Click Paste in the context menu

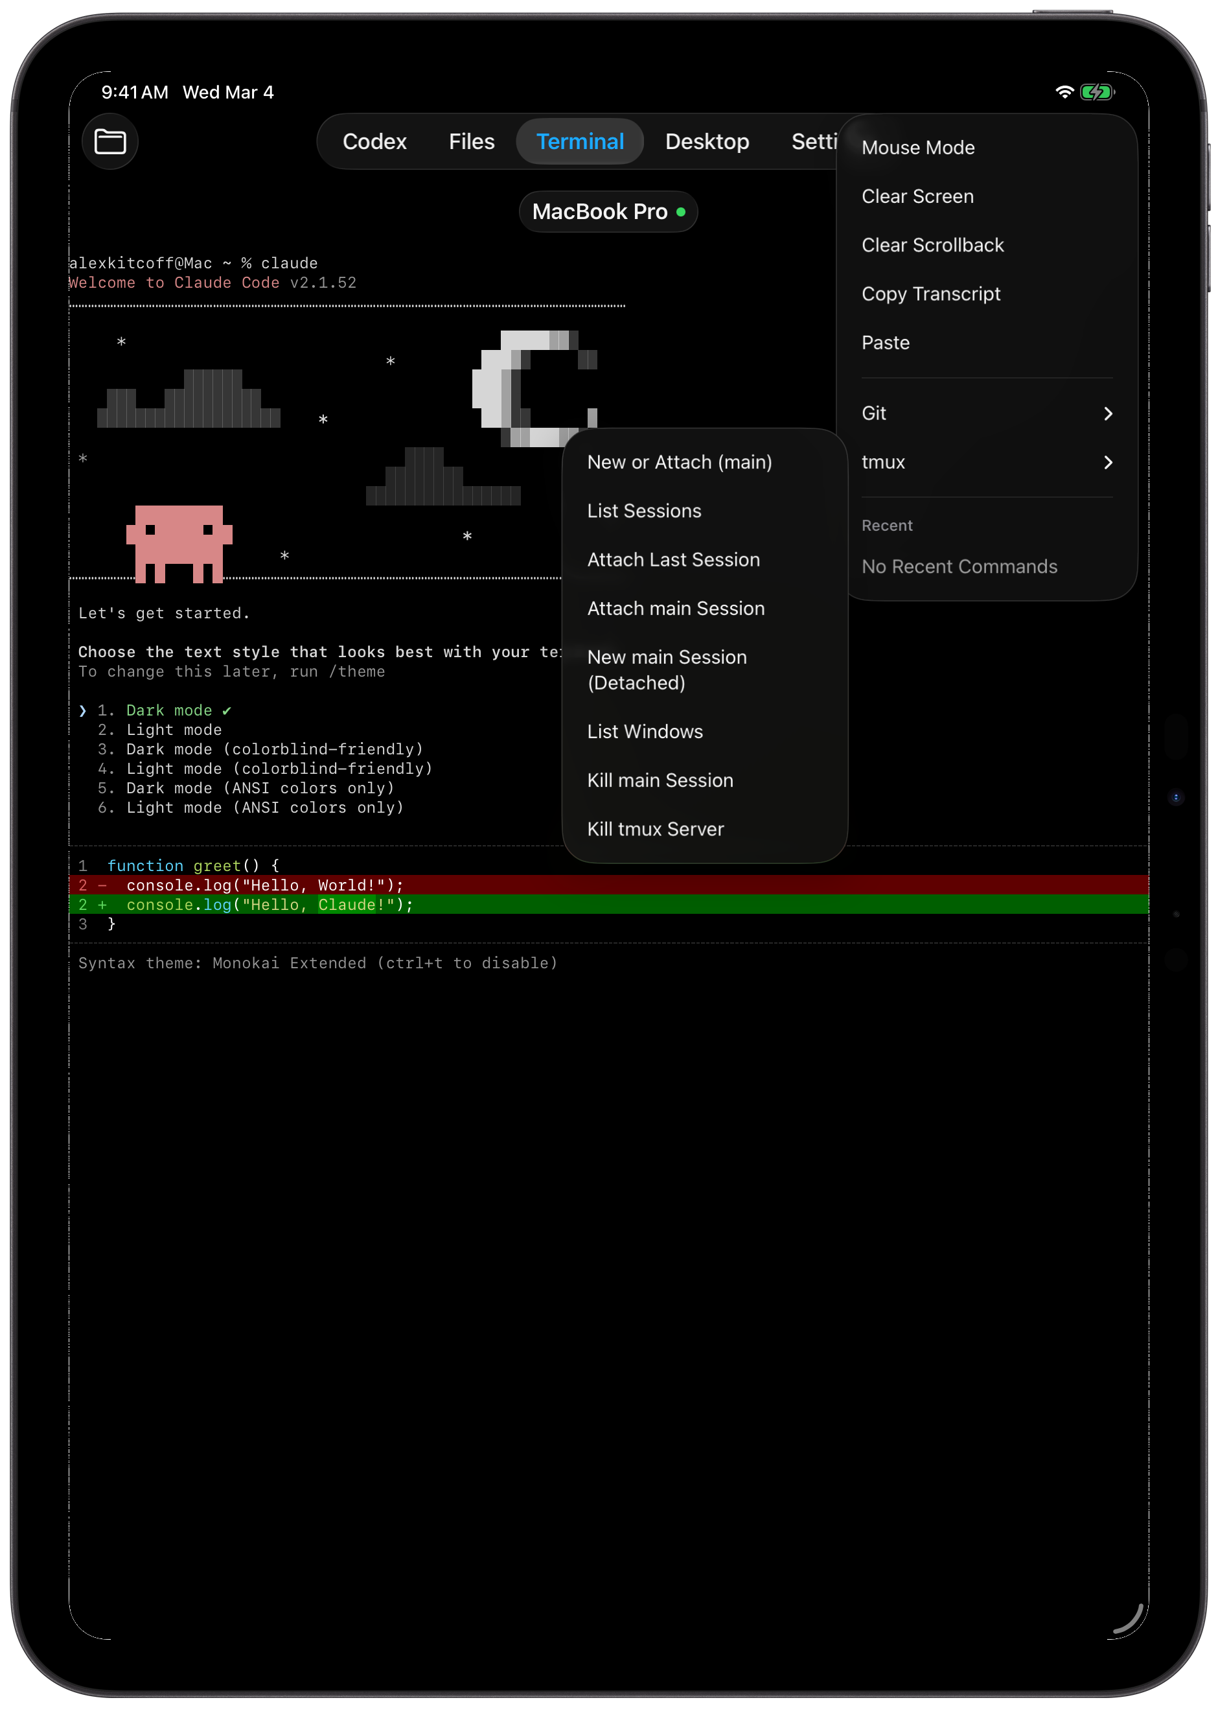[886, 342]
